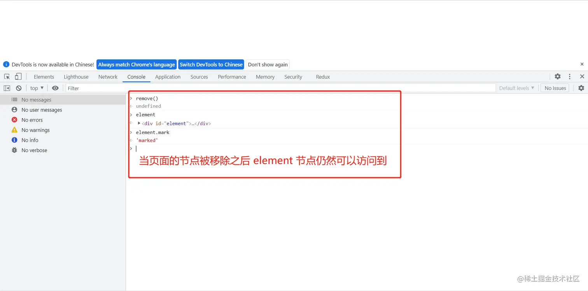Switch to the Elements tab
588x291 pixels.
click(x=44, y=77)
